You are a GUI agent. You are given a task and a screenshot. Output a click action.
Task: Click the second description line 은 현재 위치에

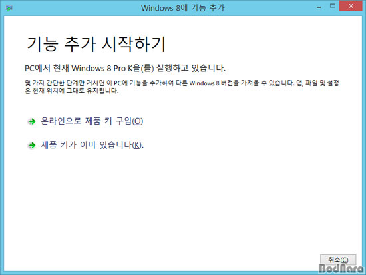coord(72,91)
